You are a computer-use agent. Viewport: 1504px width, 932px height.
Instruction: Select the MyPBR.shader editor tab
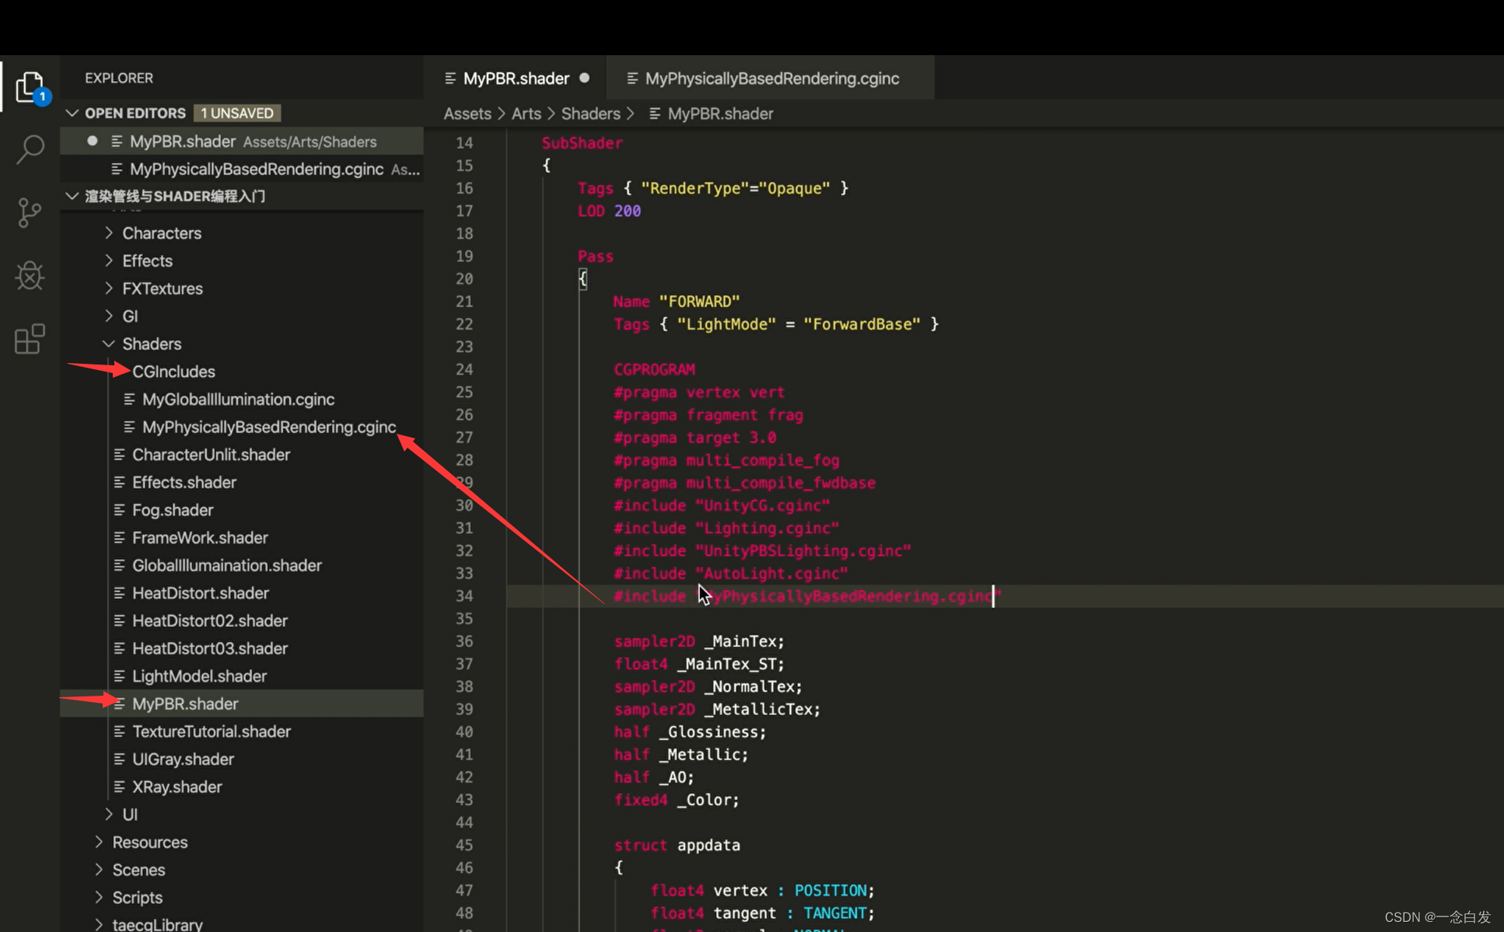pyautogui.click(x=516, y=79)
